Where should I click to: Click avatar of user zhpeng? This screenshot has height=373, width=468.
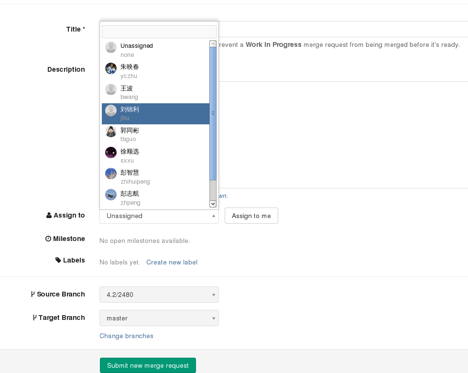coord(111,195)
